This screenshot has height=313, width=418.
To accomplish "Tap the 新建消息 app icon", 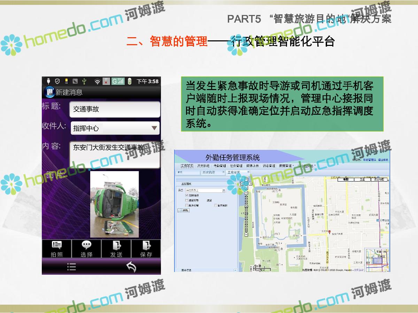I will pos(49,92).
